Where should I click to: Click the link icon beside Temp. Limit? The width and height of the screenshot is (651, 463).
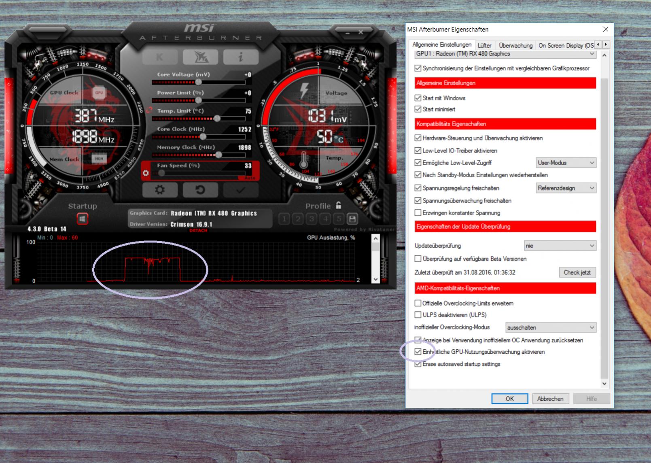(x=149, y=110)
